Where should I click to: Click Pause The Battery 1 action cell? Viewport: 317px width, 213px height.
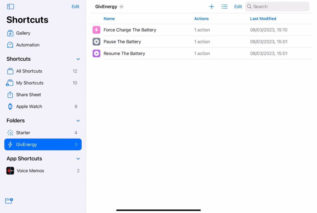point(202,42)
